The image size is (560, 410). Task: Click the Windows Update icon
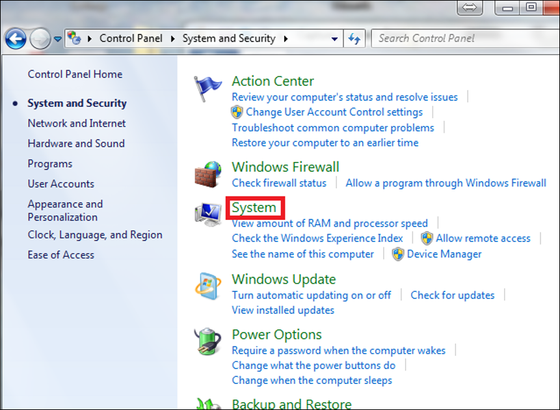pyautogui.click(x=208, y=286)
